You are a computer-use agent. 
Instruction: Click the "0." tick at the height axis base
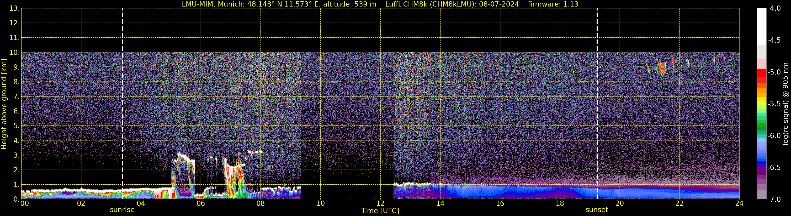[x=17, y=199]
